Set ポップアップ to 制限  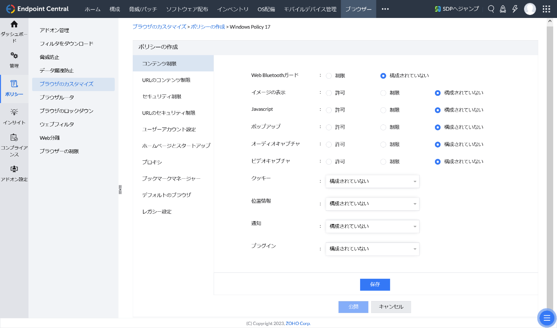383,127
